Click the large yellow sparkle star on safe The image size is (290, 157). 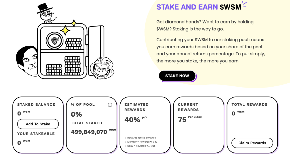click(65, 30)
